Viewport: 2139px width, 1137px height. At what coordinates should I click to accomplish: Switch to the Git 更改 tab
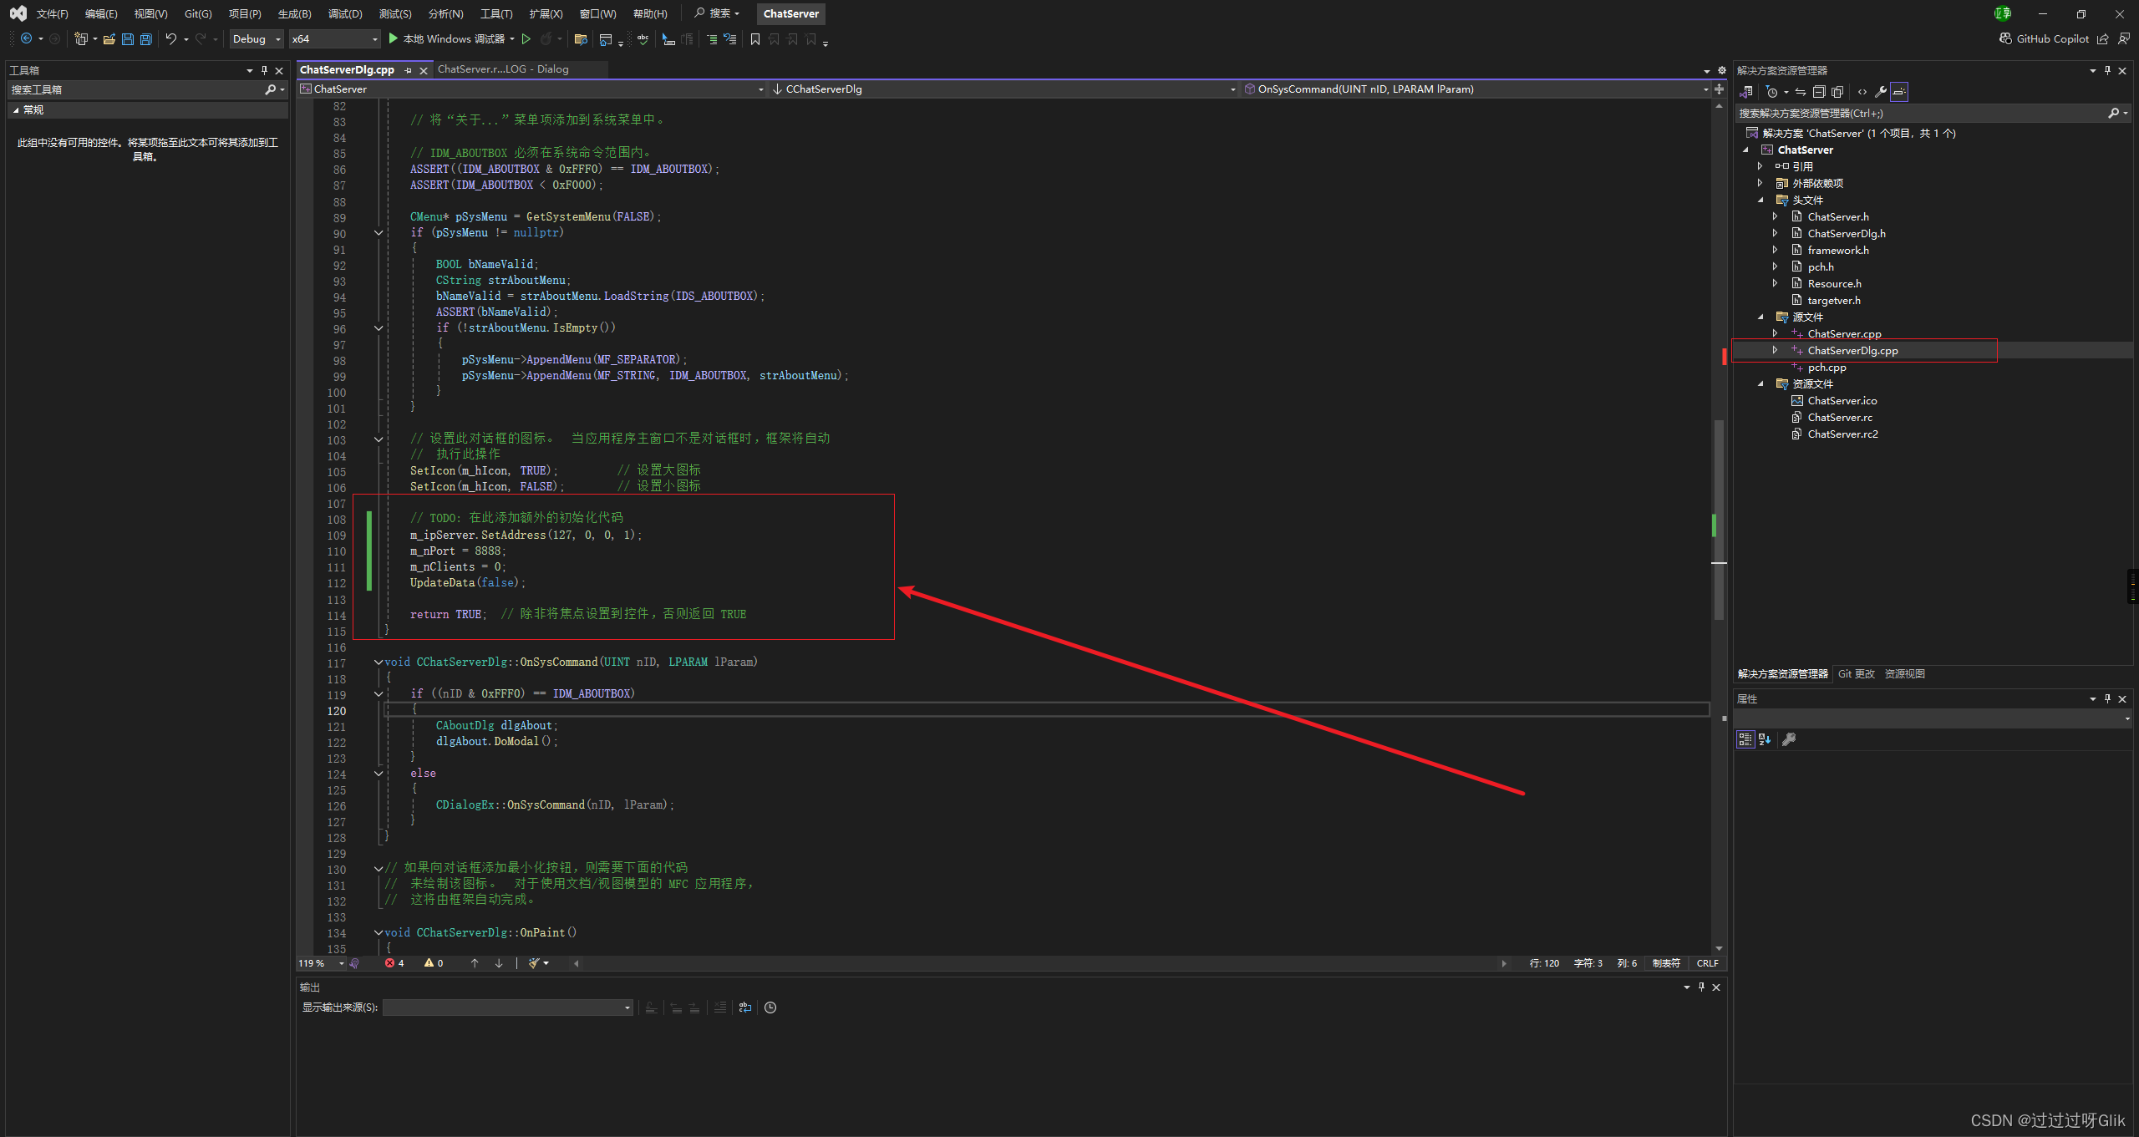pos(1856,674)
